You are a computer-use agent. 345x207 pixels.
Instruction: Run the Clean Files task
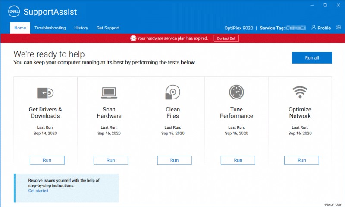click(174, 160)
